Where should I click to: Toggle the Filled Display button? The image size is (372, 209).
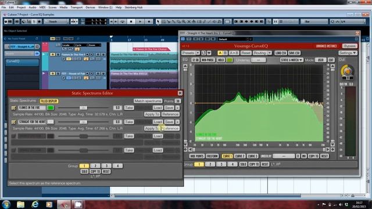pyautogui.click(x=49, y=101)
